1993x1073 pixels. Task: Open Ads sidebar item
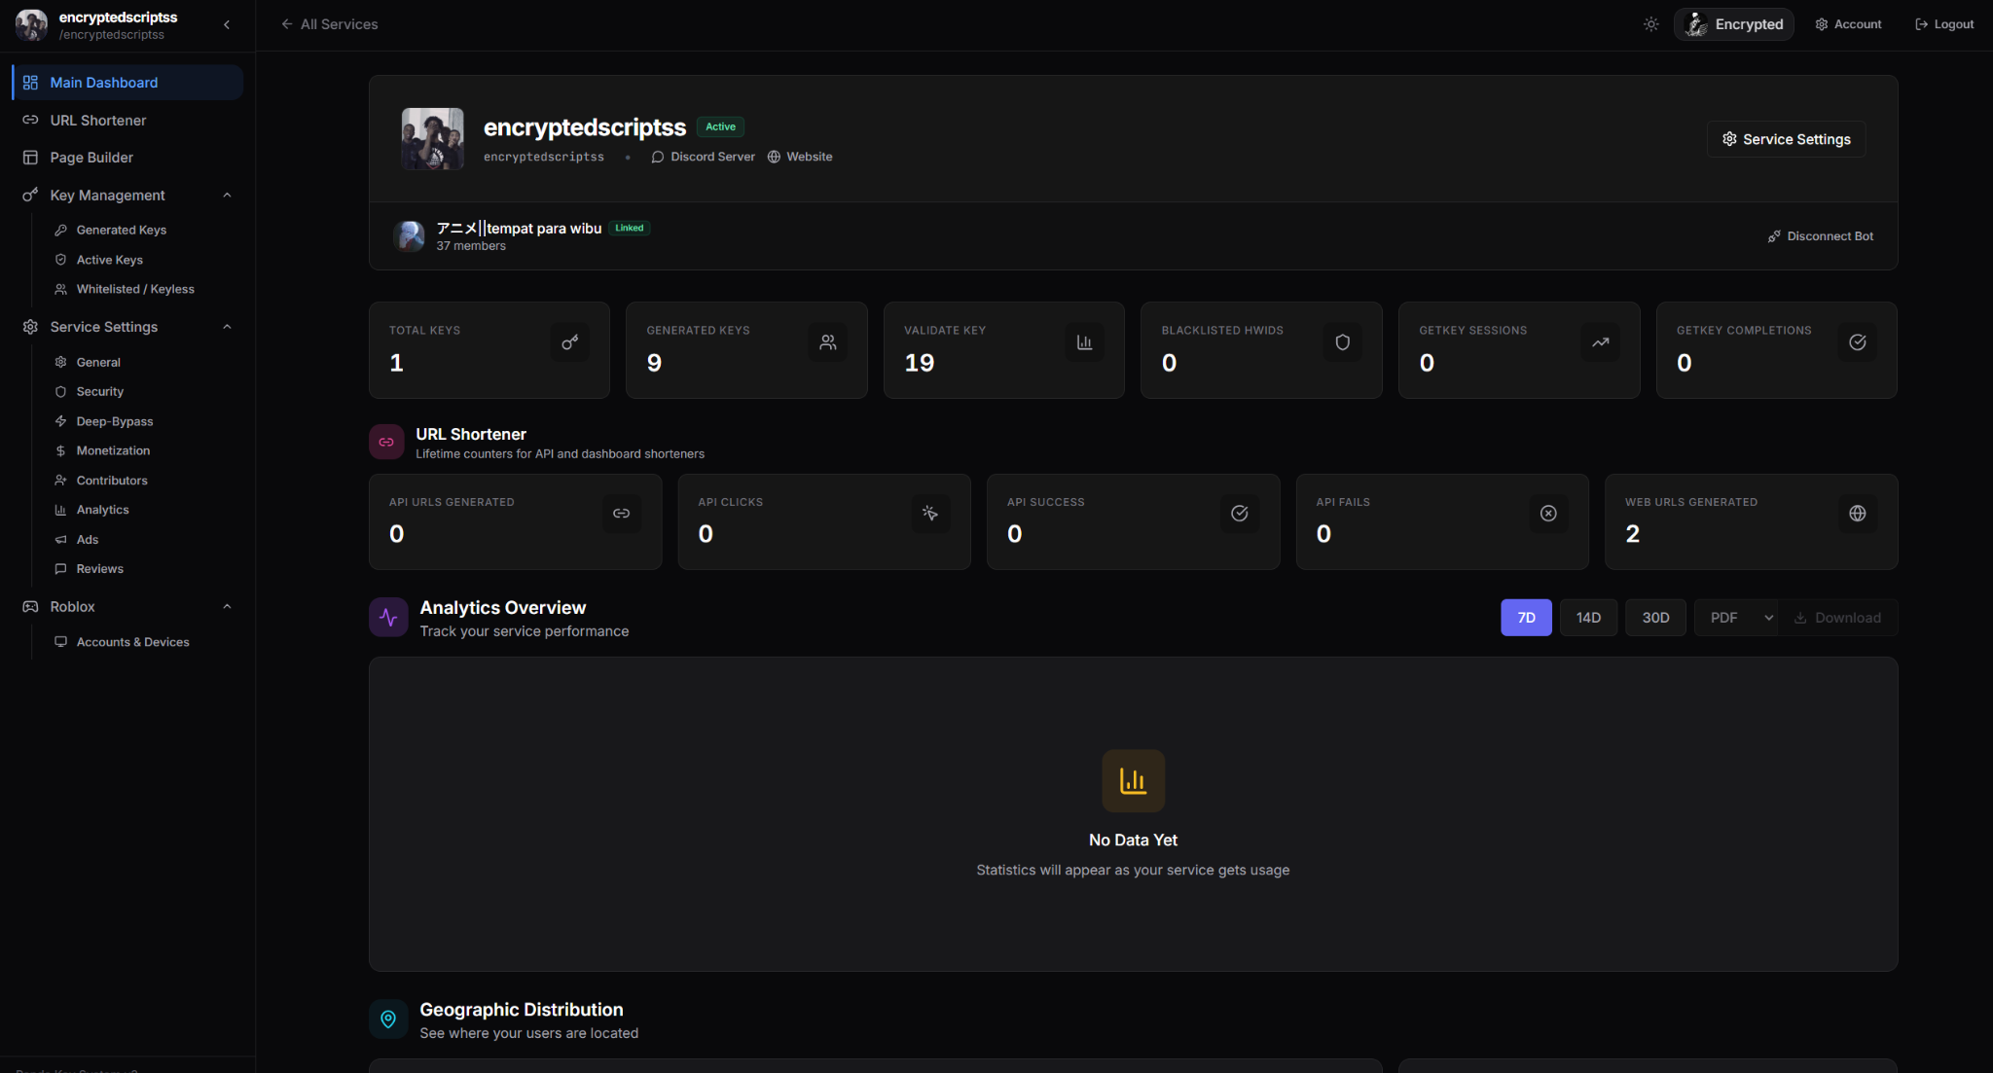click(88, 540)
